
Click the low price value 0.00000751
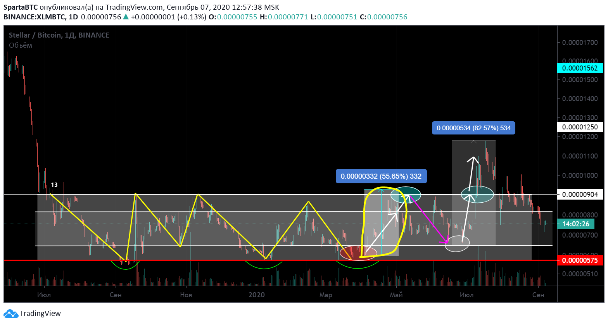(337, 17)
